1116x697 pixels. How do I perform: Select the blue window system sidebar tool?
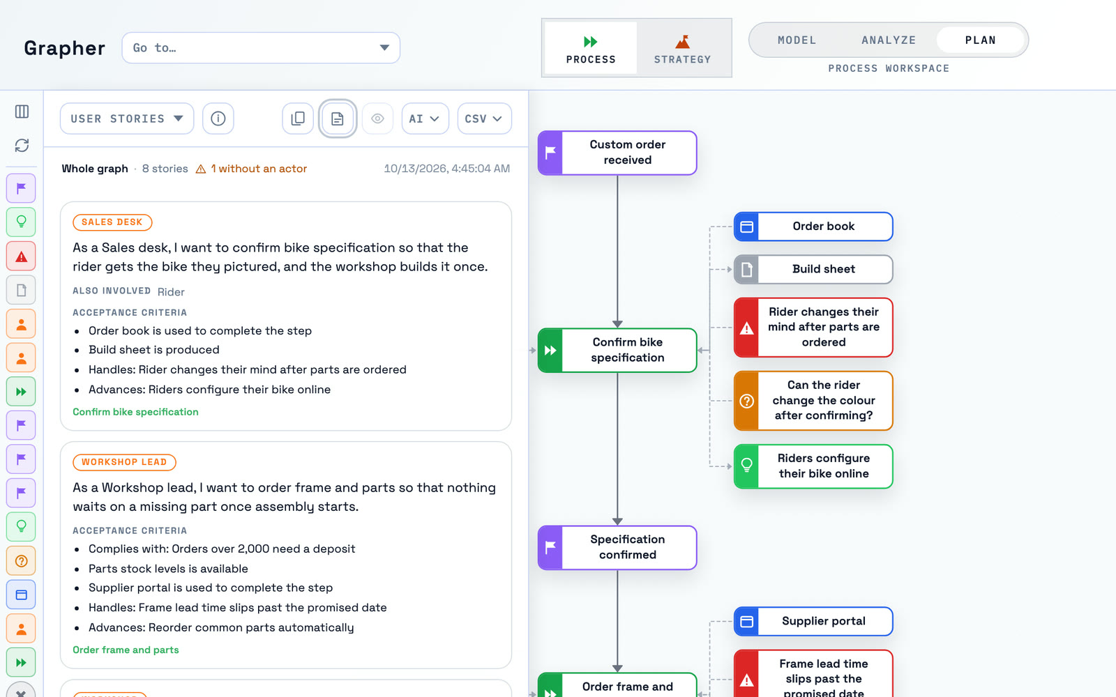click(22, 595)
